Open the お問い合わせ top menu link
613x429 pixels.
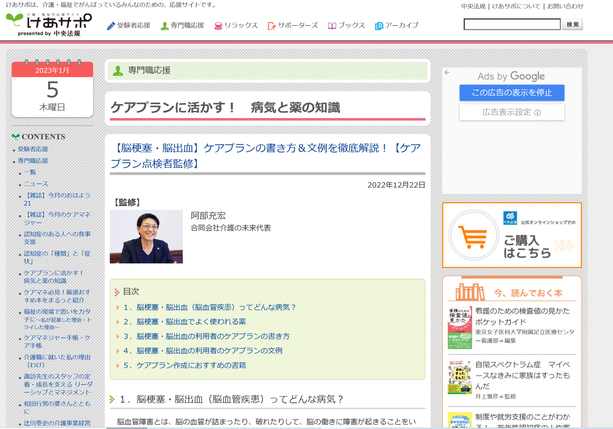(x=565, y=6)
